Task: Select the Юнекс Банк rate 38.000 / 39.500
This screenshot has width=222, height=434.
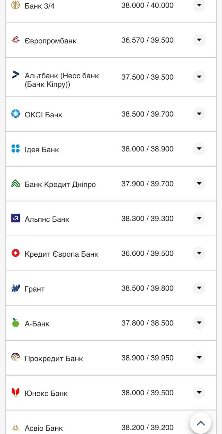Action: coord(147,393)
